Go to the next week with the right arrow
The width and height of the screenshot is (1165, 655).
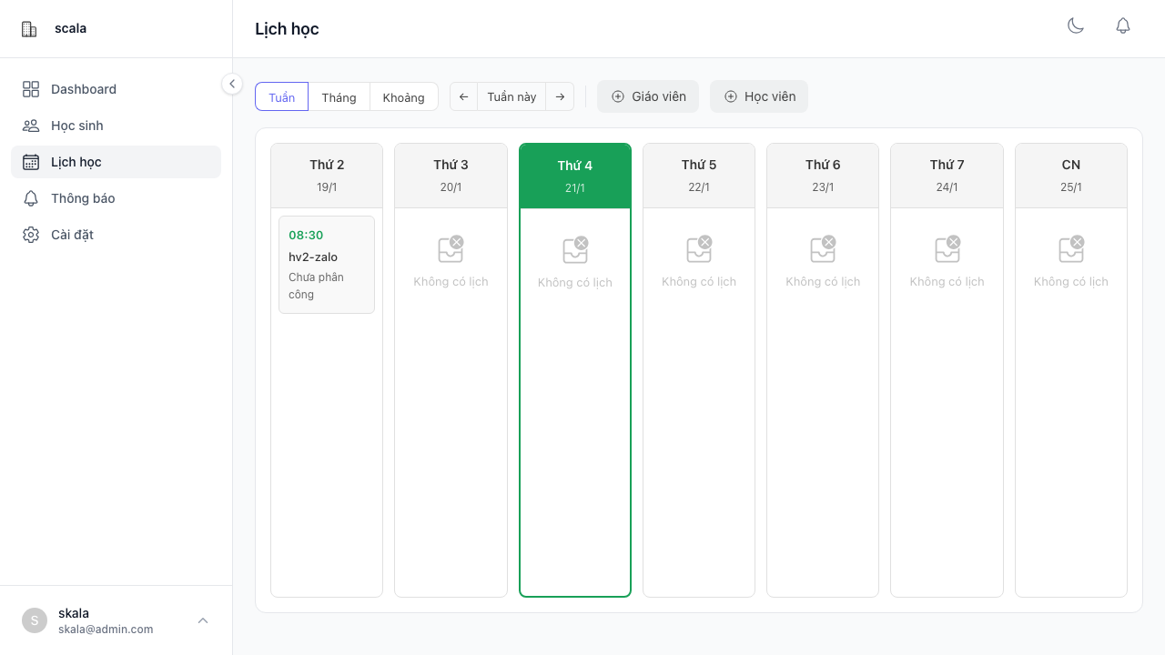(560, 97)
